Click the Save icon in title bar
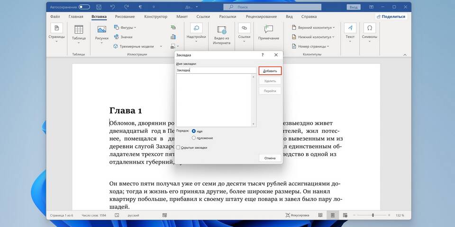The image size is (455, 227). click(98, 7)
